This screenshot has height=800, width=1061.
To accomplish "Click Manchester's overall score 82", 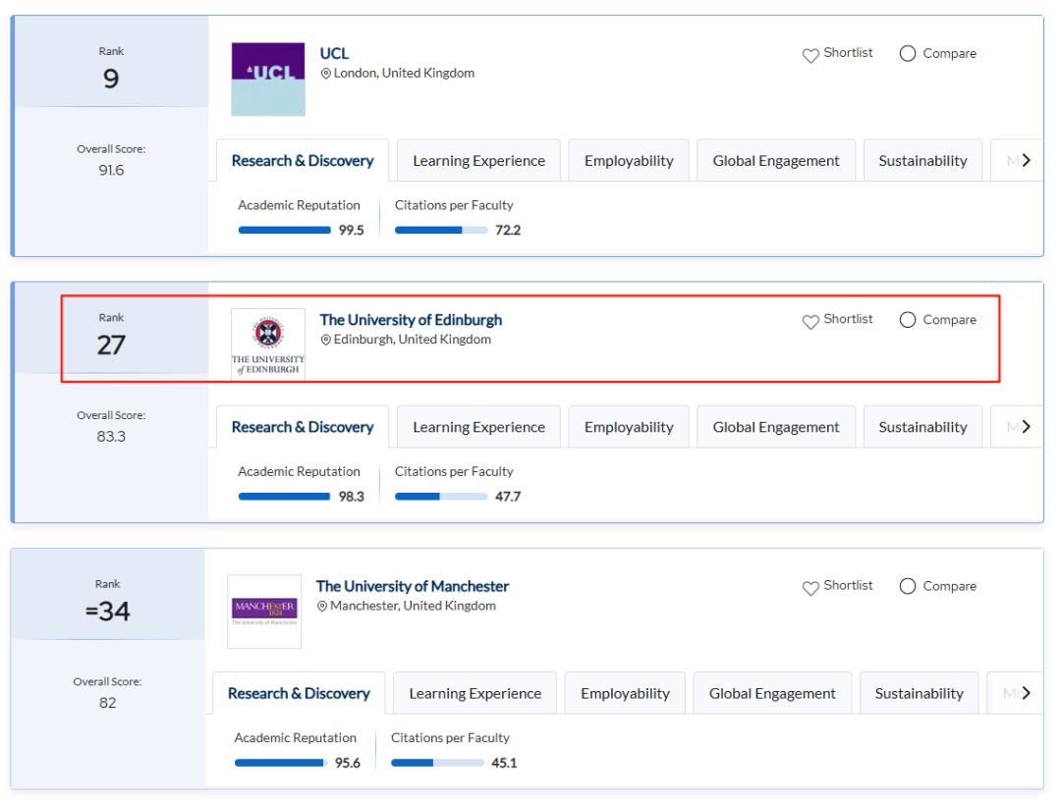I will (x=108, y=703).
